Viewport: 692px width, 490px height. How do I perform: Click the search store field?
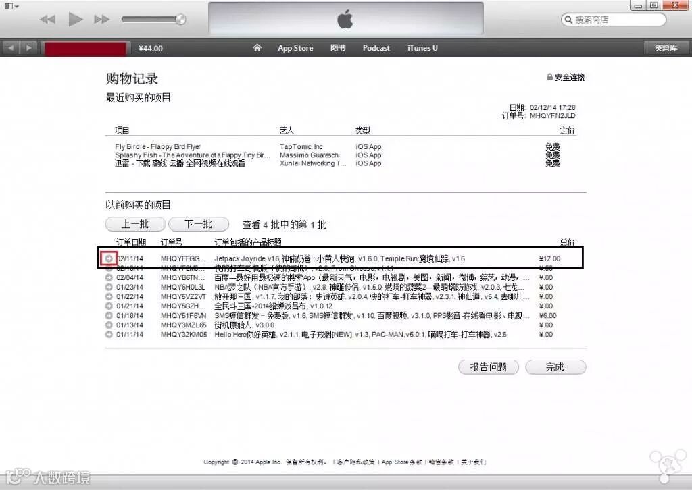[x=614, y=20]
